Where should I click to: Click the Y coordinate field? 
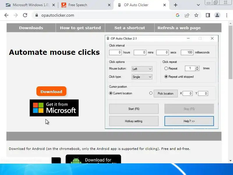tap(203, 93)
